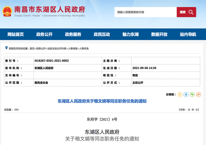Open 数据开放 navigation item
Image resolution: width=206 pixels, height=145 pixels.
pyautogui.click(x=159, y=34)
